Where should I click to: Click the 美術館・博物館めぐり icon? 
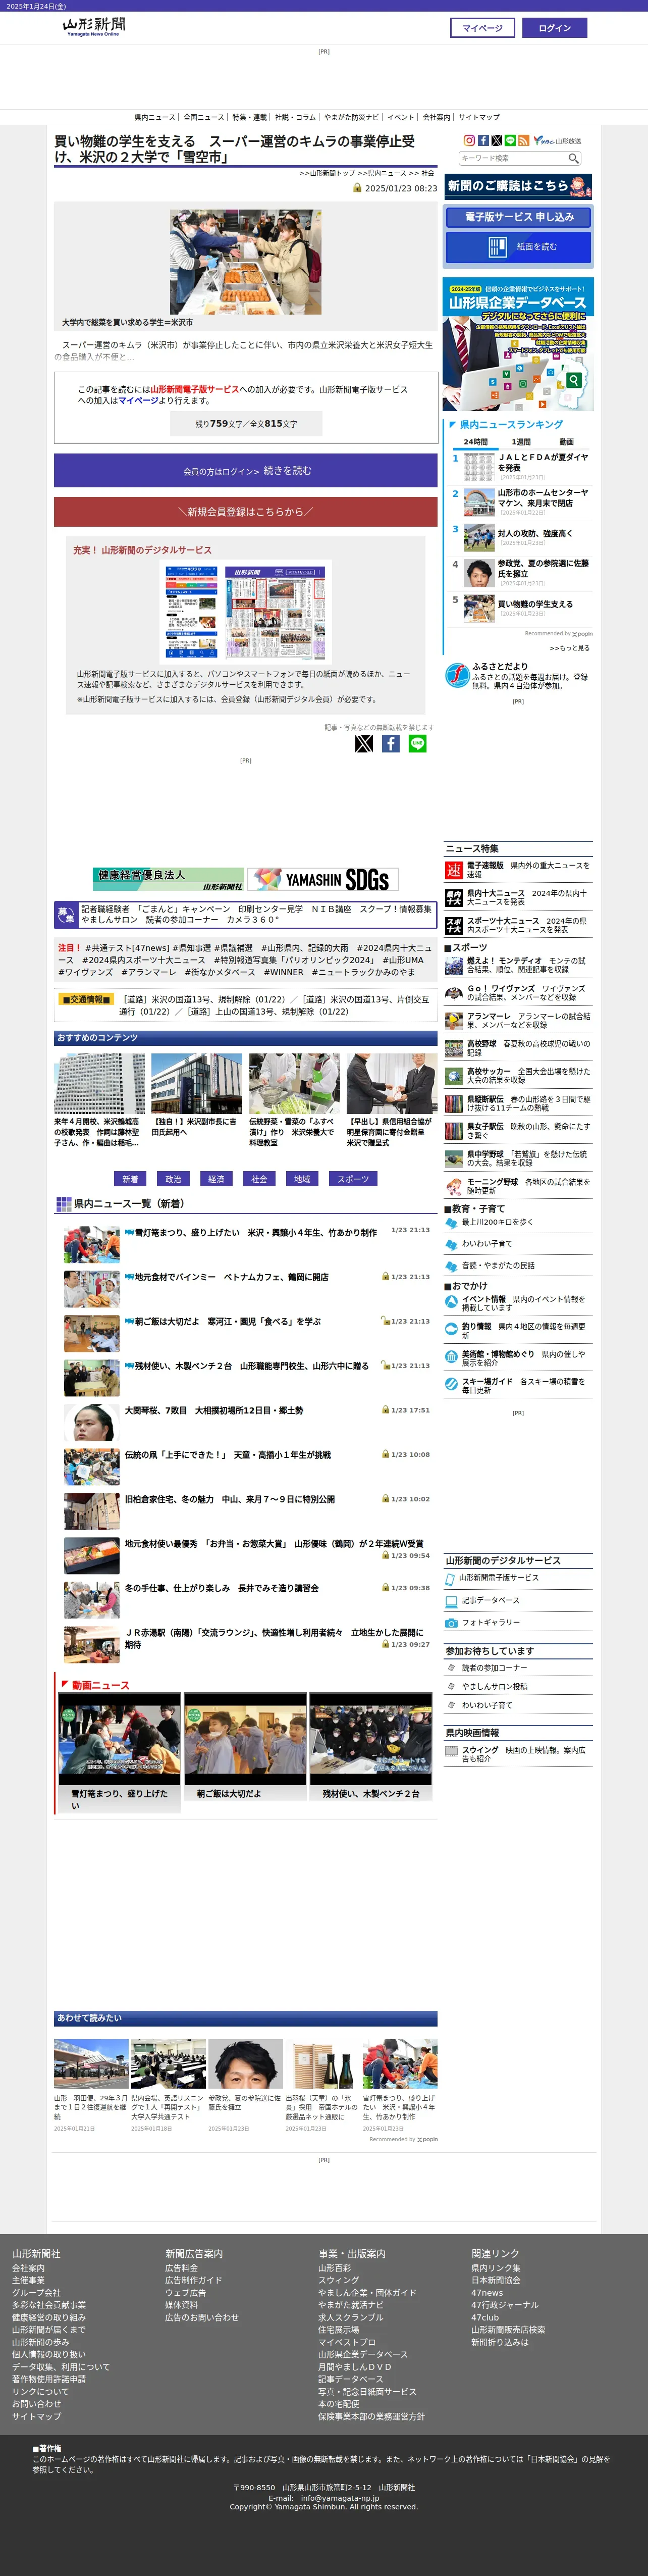451,1358
